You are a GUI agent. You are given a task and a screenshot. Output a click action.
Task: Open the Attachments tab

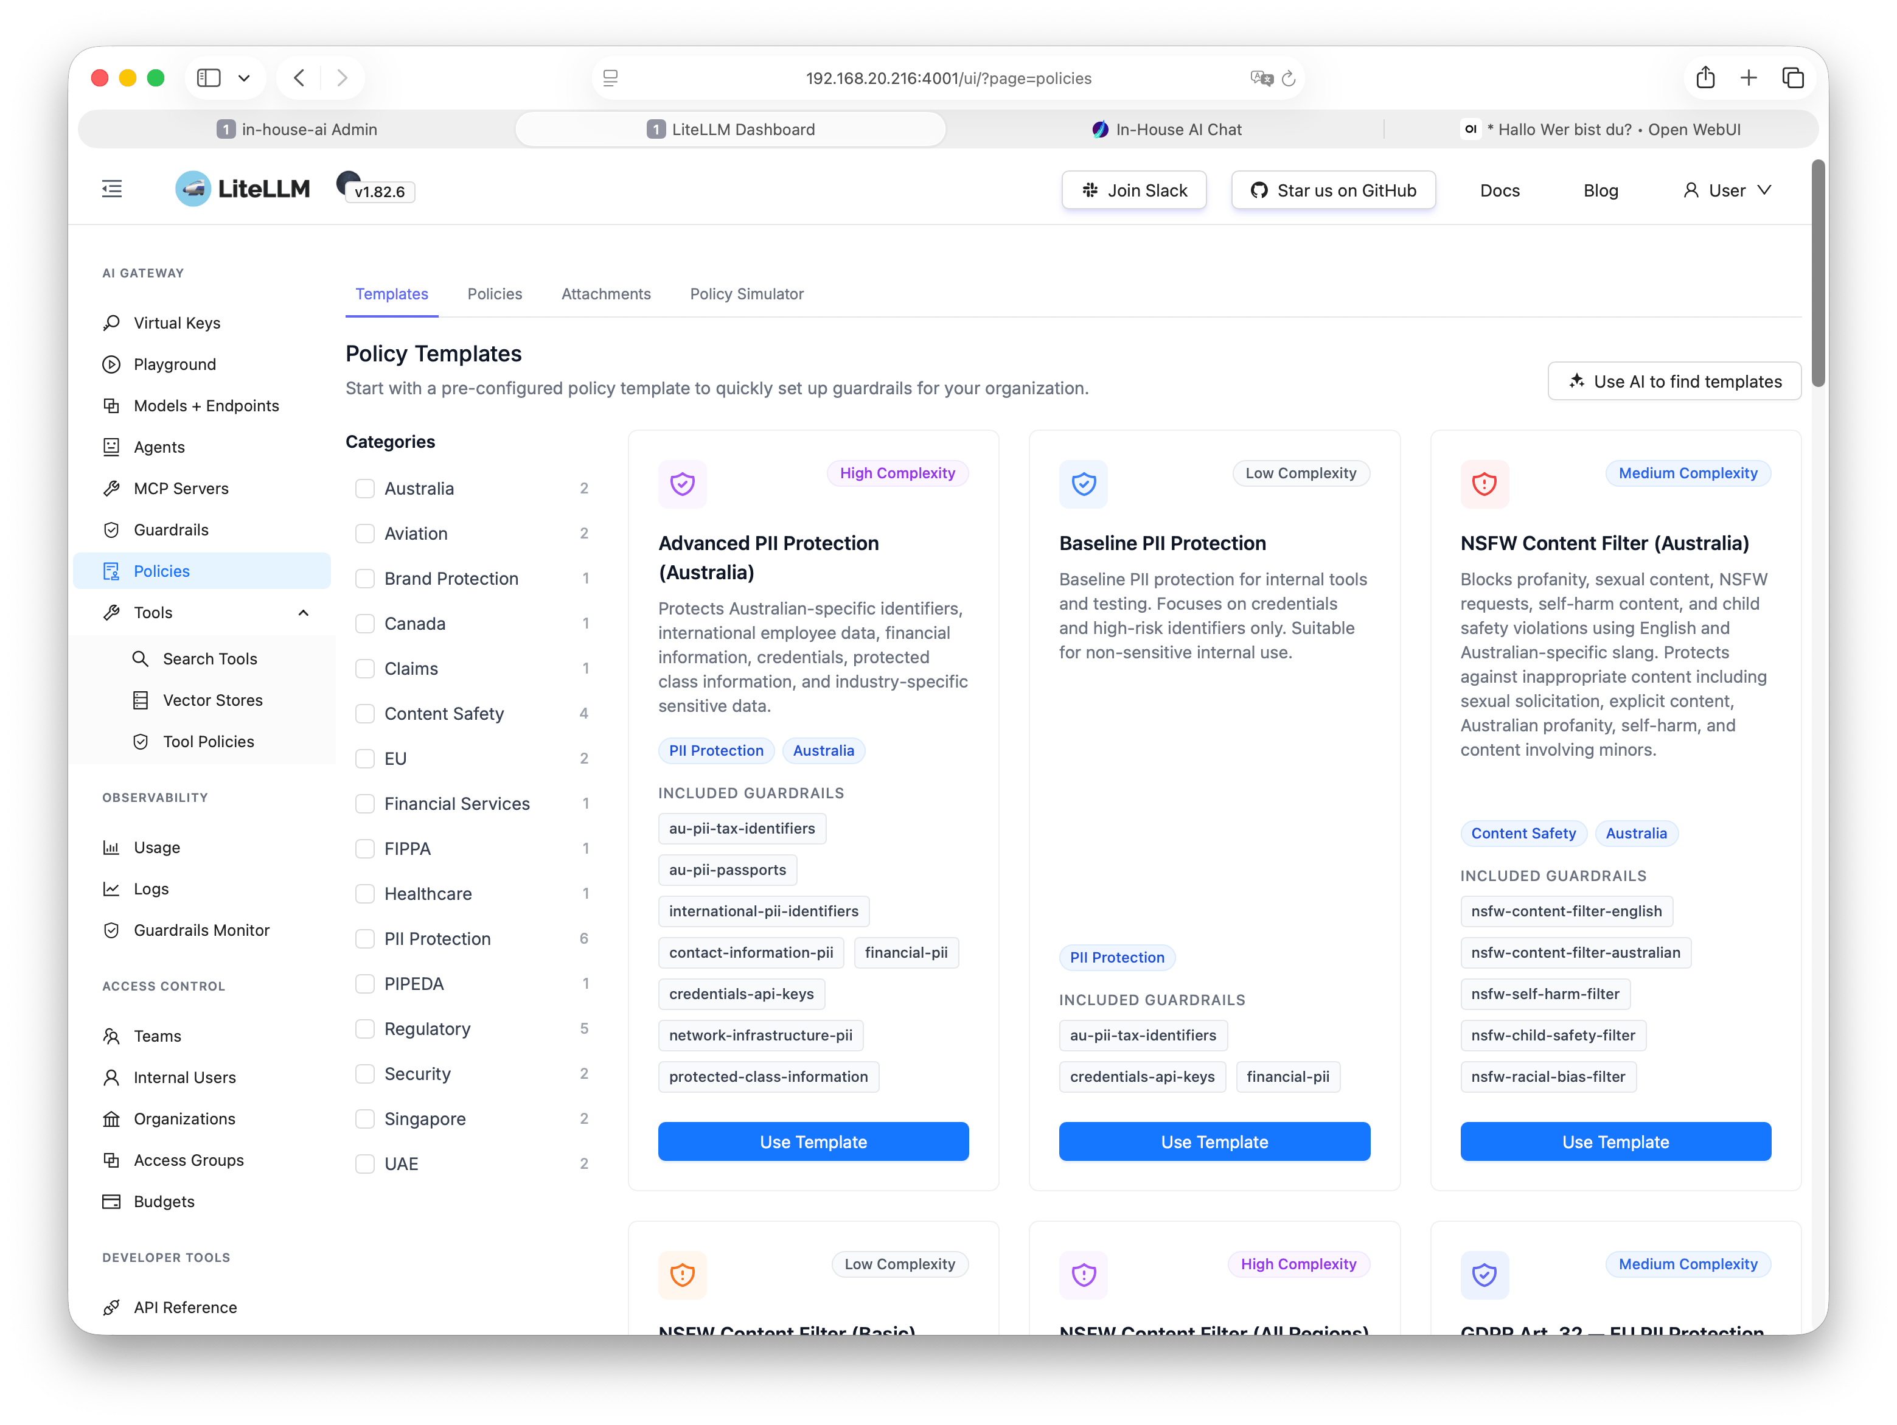(x=605, y=294)
